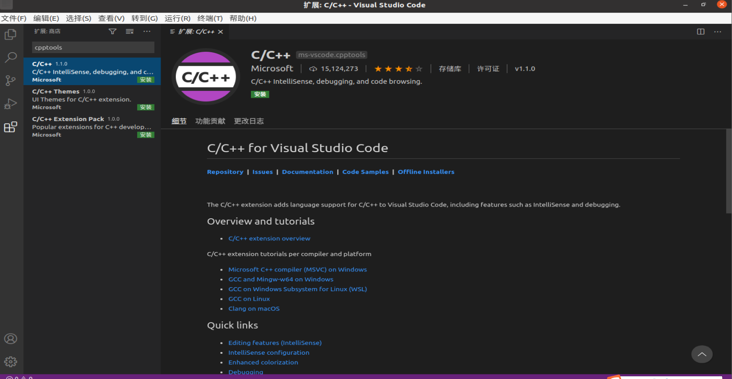This screenshot has height=379, width=732.
Task: Open the Documentation link
Action: [308, 172]
